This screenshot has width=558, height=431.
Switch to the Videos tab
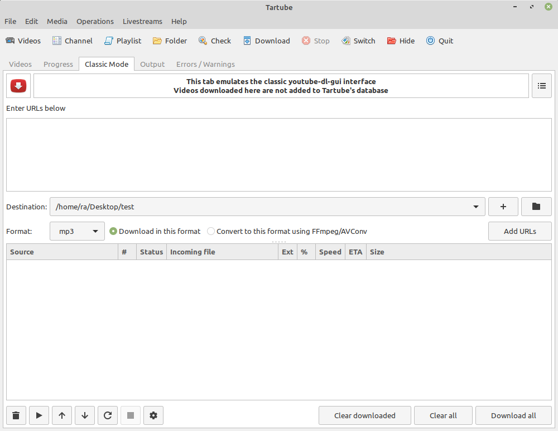tap(20, 64)
